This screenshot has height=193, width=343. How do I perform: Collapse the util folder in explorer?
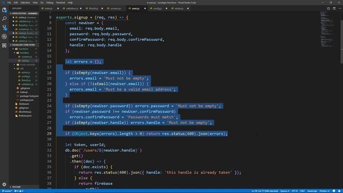[24, 69]
